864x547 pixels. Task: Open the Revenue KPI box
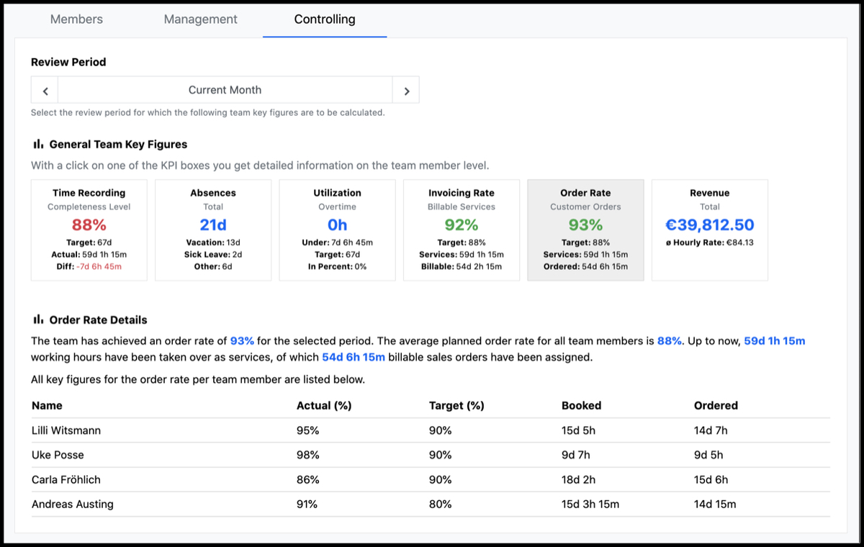pyautogui.click(x=710, y=230)
